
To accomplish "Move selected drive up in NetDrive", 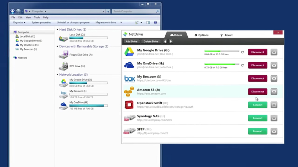I will pyautogui.click(x=165, y=42).
